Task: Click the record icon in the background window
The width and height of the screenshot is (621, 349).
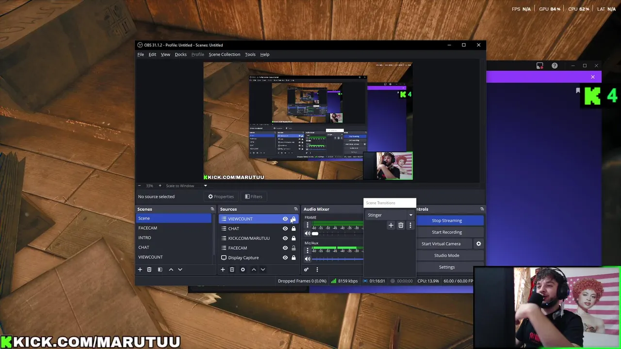Action: tap(539, 65)
